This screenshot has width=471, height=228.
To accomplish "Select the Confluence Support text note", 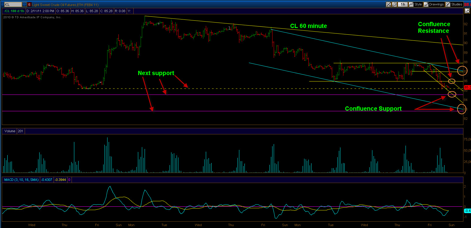I will (x=373, y=109).
